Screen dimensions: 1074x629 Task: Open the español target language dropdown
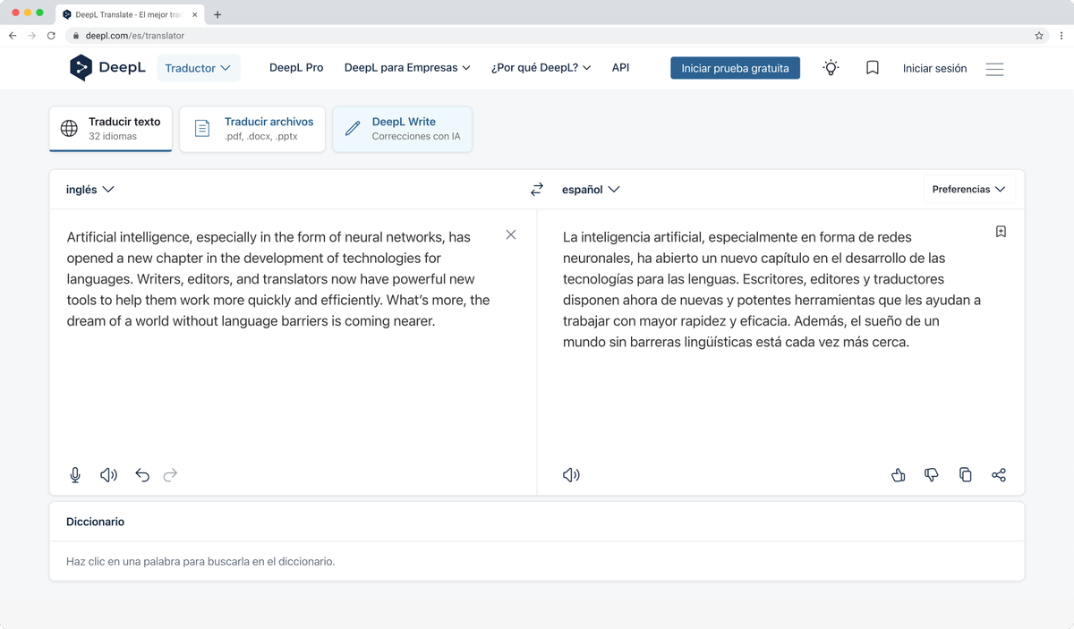click(591, 189)
